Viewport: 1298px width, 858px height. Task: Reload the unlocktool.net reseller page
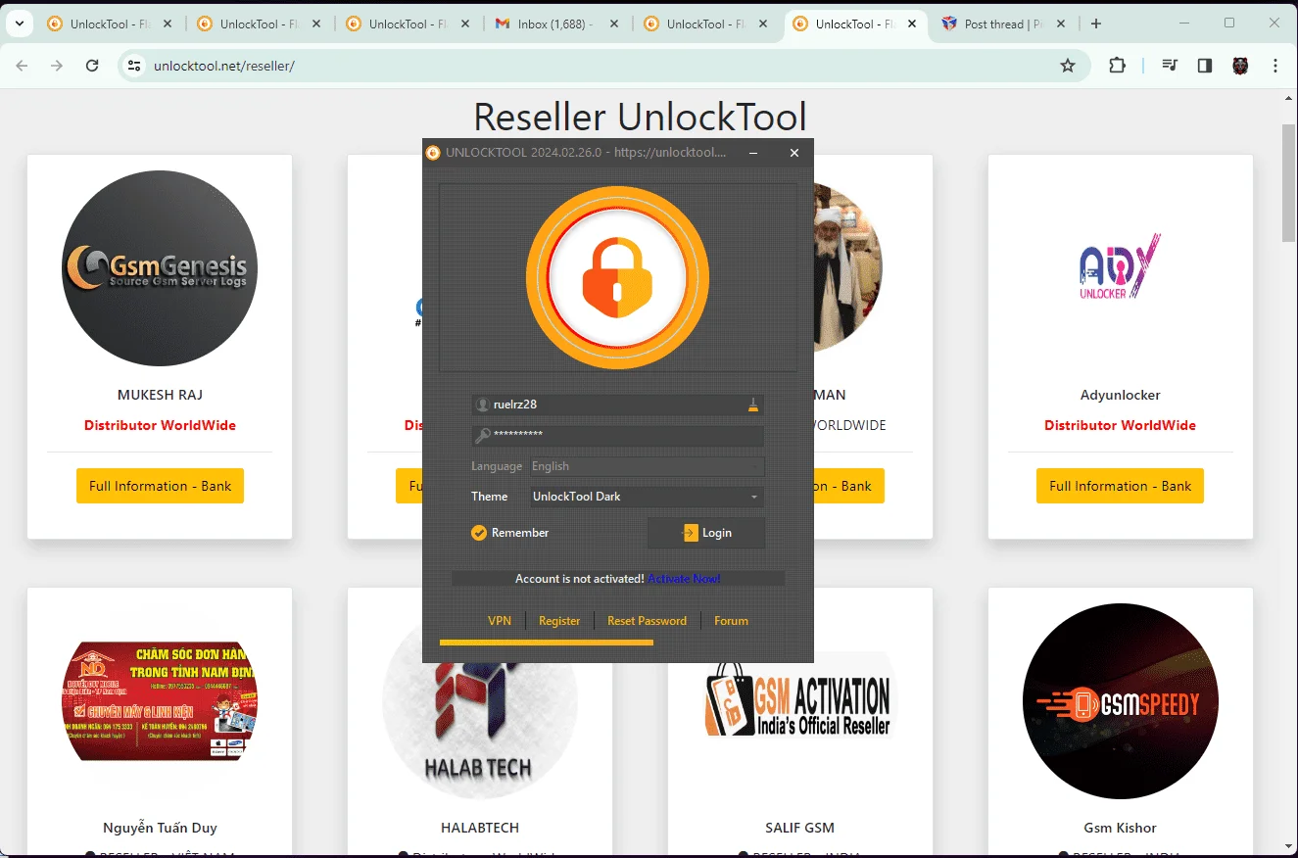pyautogui.click(x=92, y=66)
